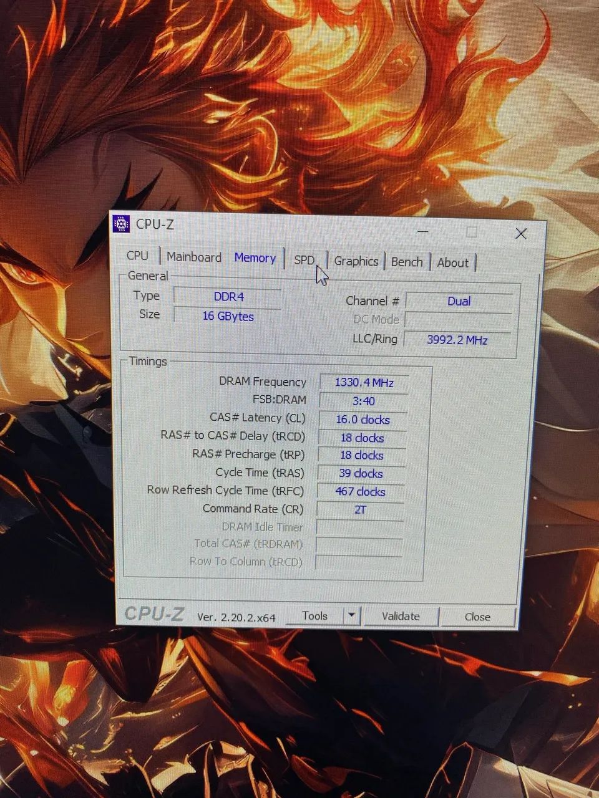This screenshot has height=798, width=599.
Task: Click the DRAM Frequency 1330.4 MHz value
Action: [364, 382]
